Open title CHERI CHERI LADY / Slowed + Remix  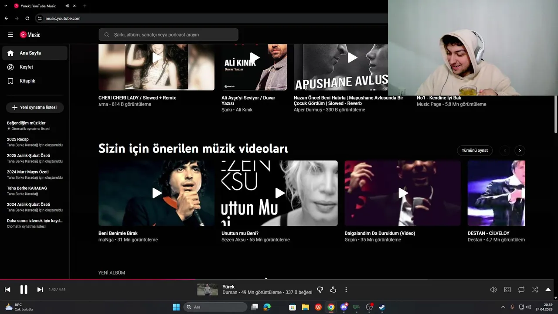[137, 98]
